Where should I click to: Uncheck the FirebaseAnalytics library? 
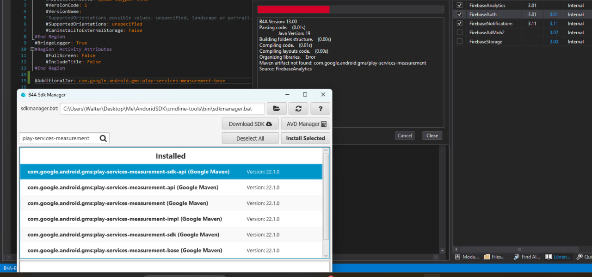(459, 6)
